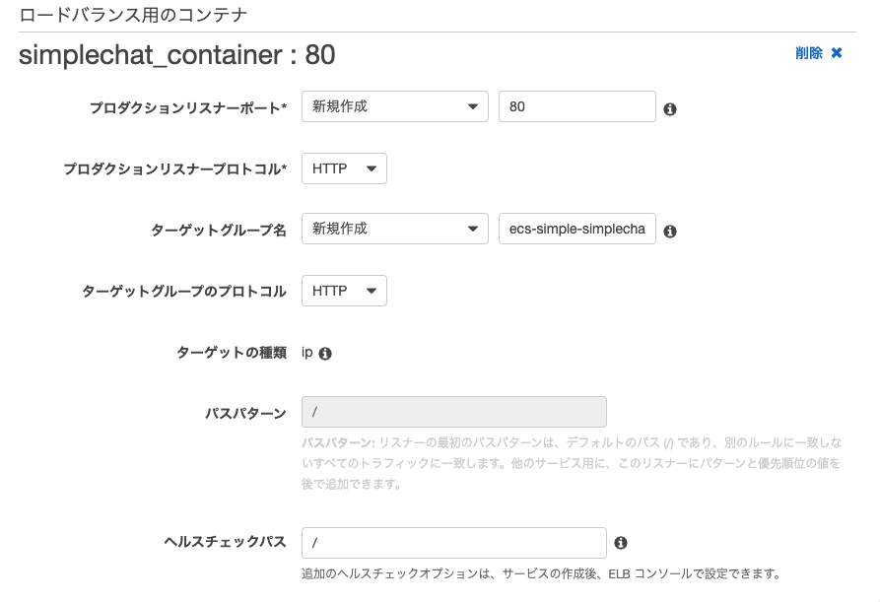
Task: Click the ヘルスチェックパス label
Action: [x=225, y=542]
